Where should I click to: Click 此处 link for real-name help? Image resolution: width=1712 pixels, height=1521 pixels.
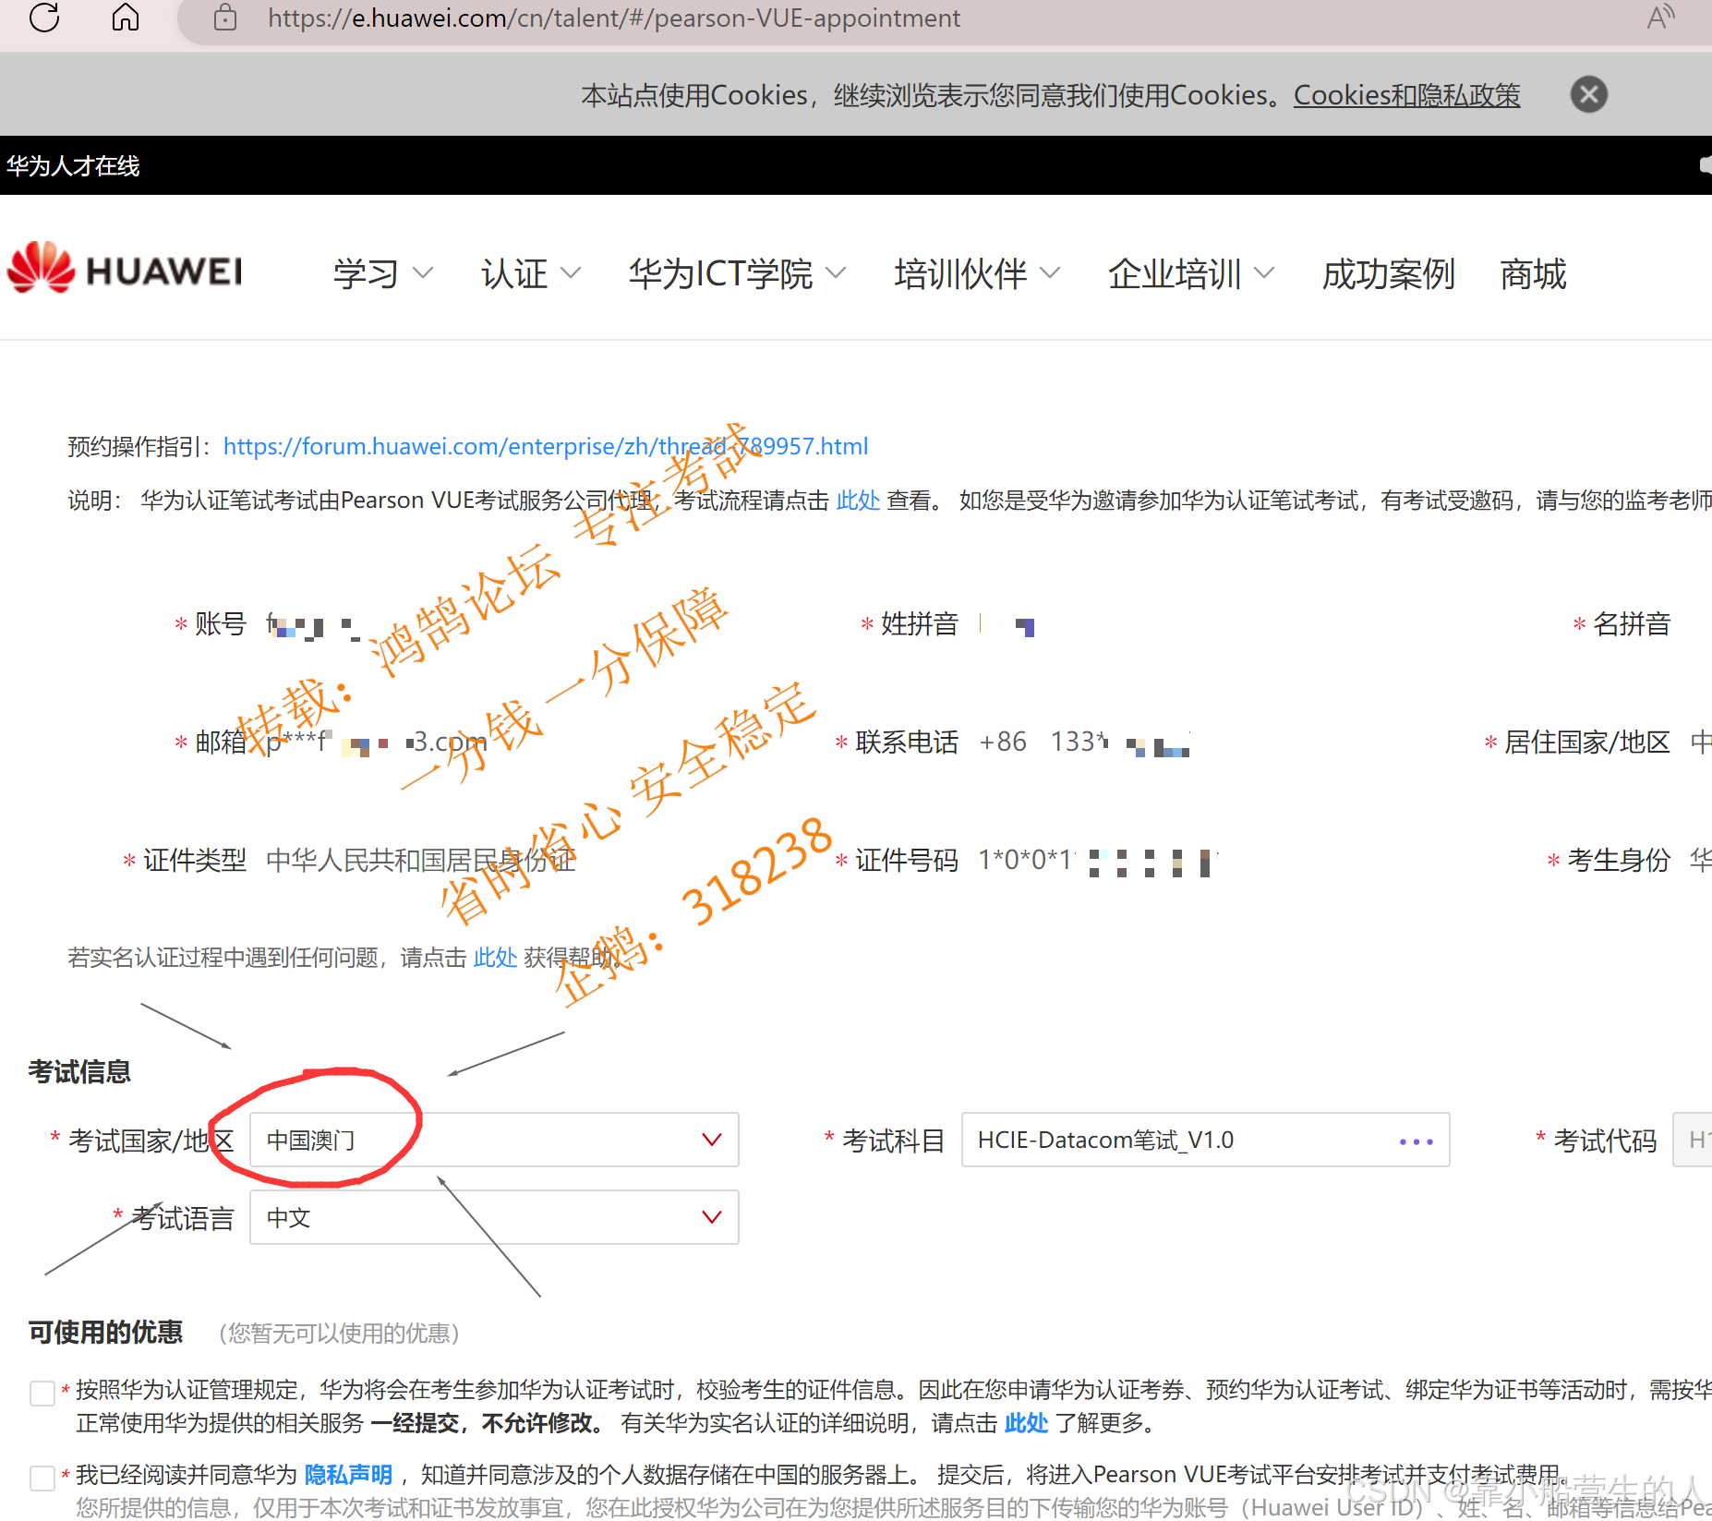coord(495,958)
